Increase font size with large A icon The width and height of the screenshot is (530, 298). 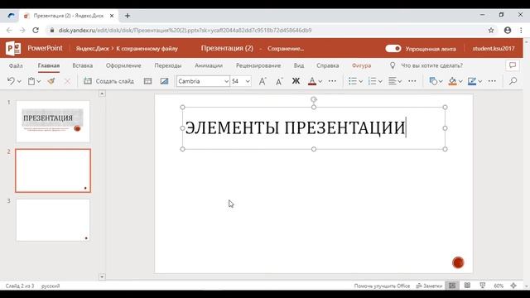pyautogui.click(x=263, y=81)
